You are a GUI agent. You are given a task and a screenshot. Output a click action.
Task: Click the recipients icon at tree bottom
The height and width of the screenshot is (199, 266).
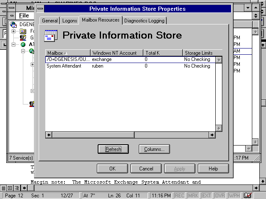32,104
